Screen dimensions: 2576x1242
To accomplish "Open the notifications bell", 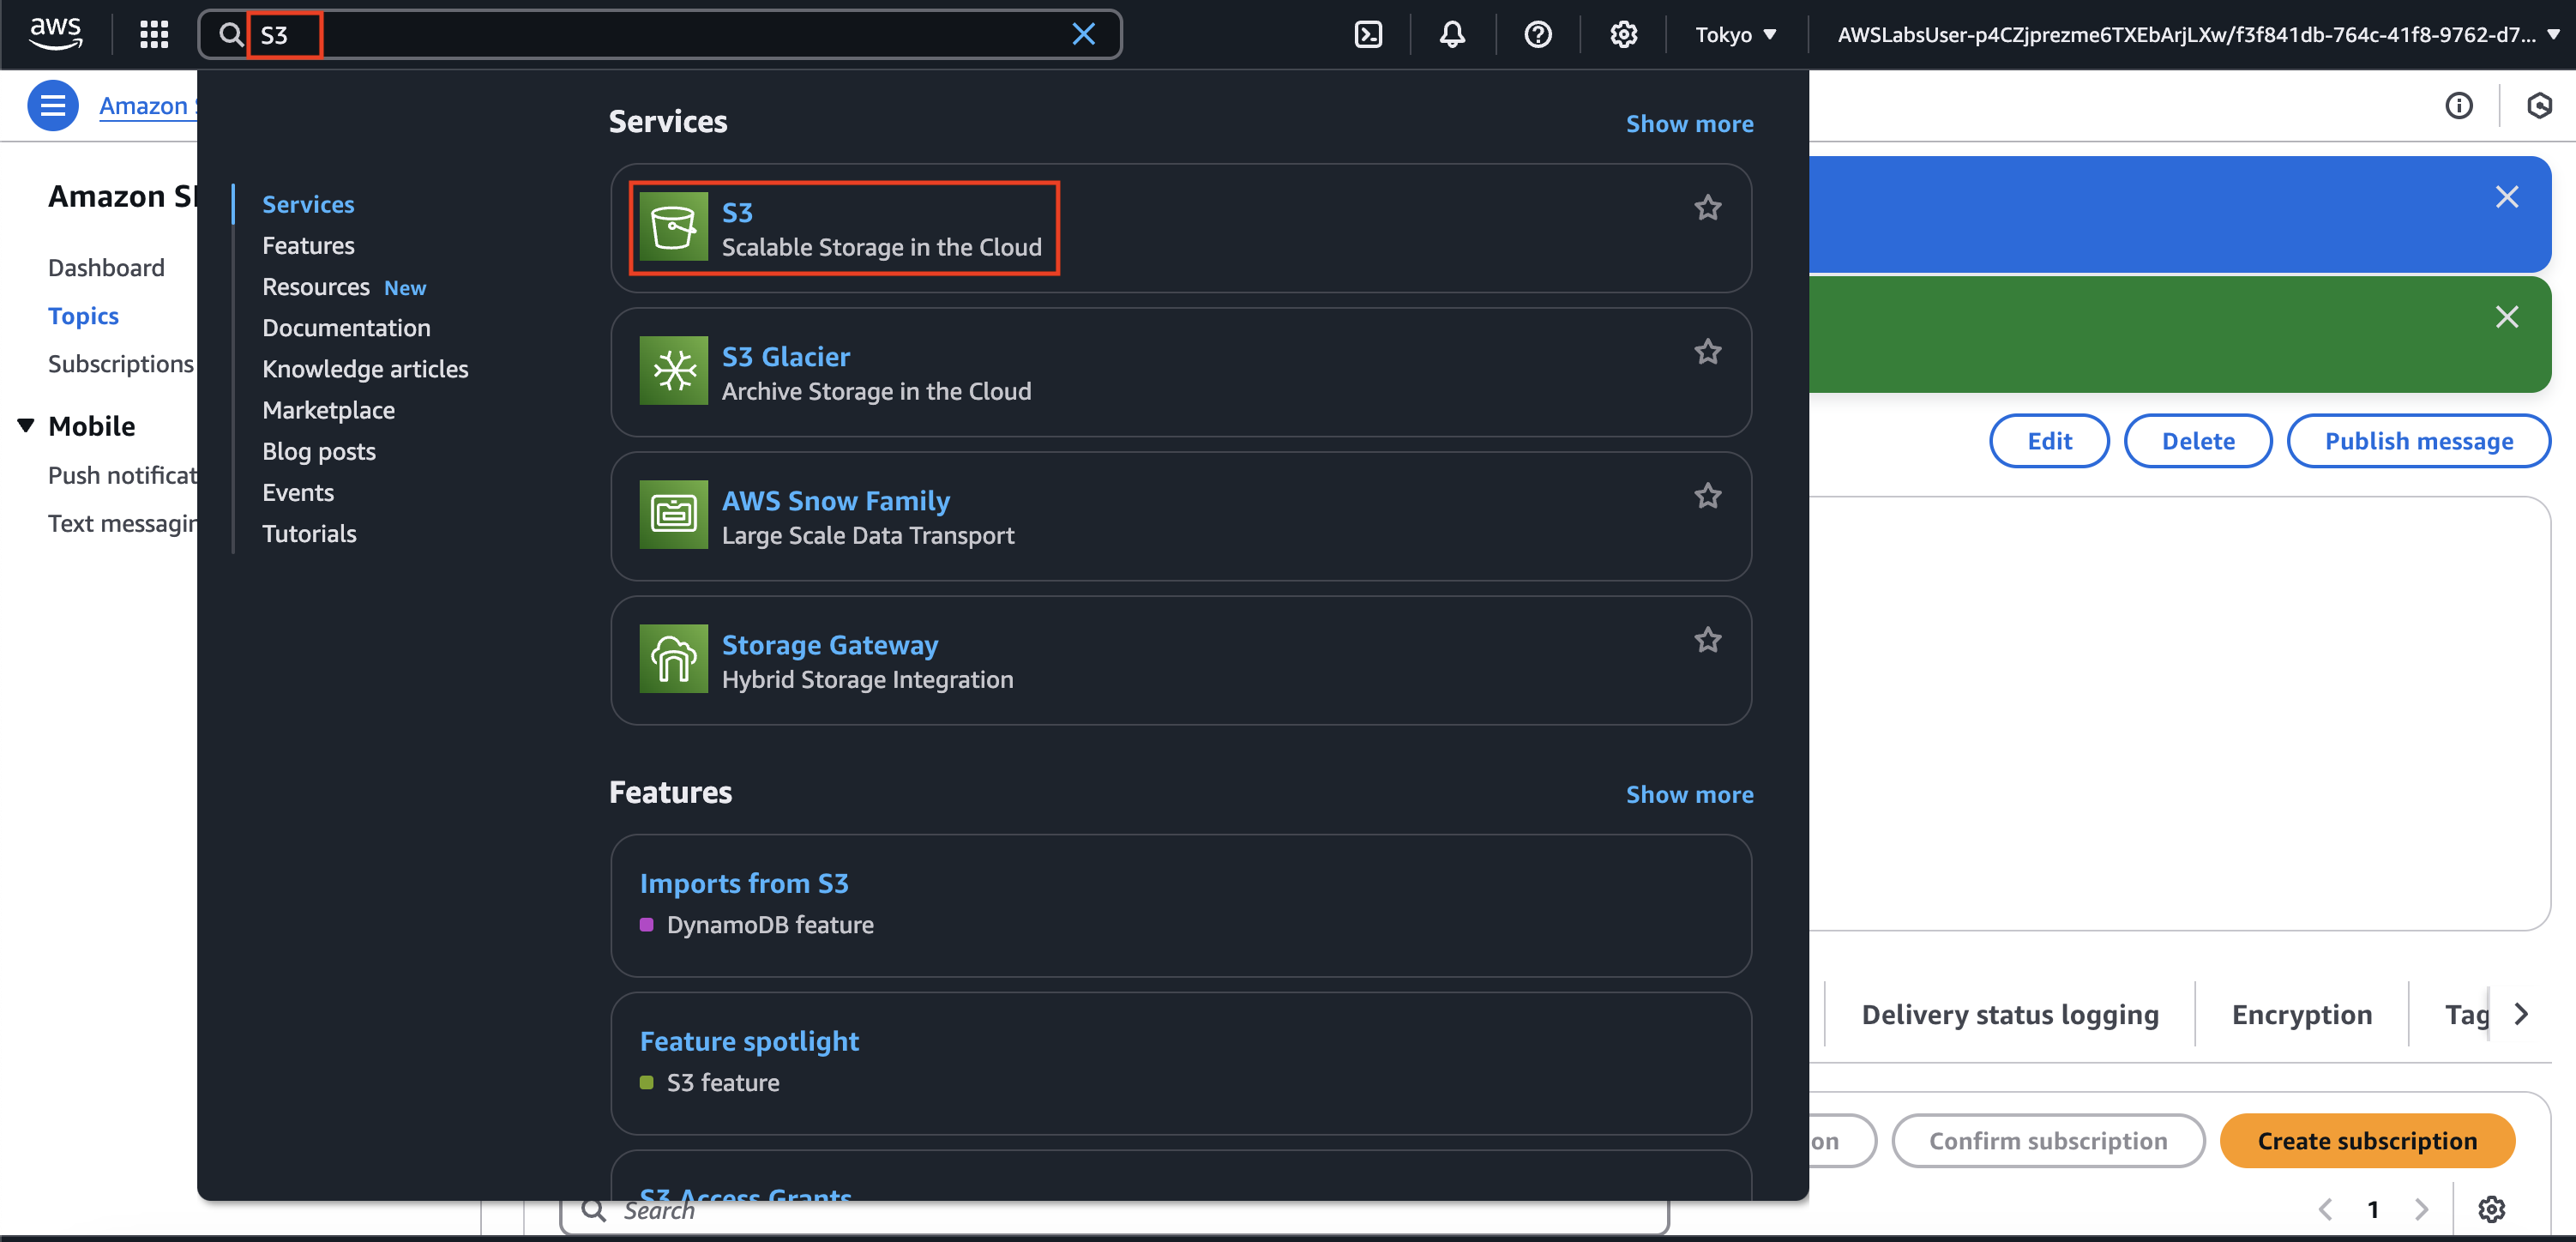I will tap(1452, 35).
